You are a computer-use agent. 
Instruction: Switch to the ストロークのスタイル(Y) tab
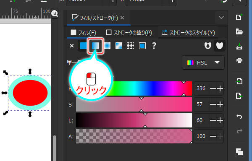(188, 33)
